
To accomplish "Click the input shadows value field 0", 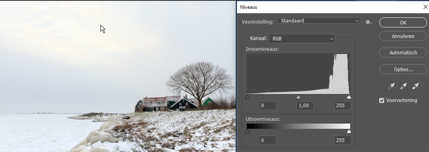I will pos(268,105).
